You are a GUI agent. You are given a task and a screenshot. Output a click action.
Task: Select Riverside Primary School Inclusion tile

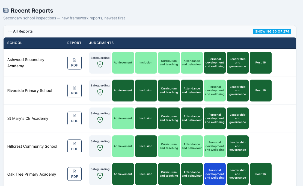pyautogui.click(x=146, y=90)
